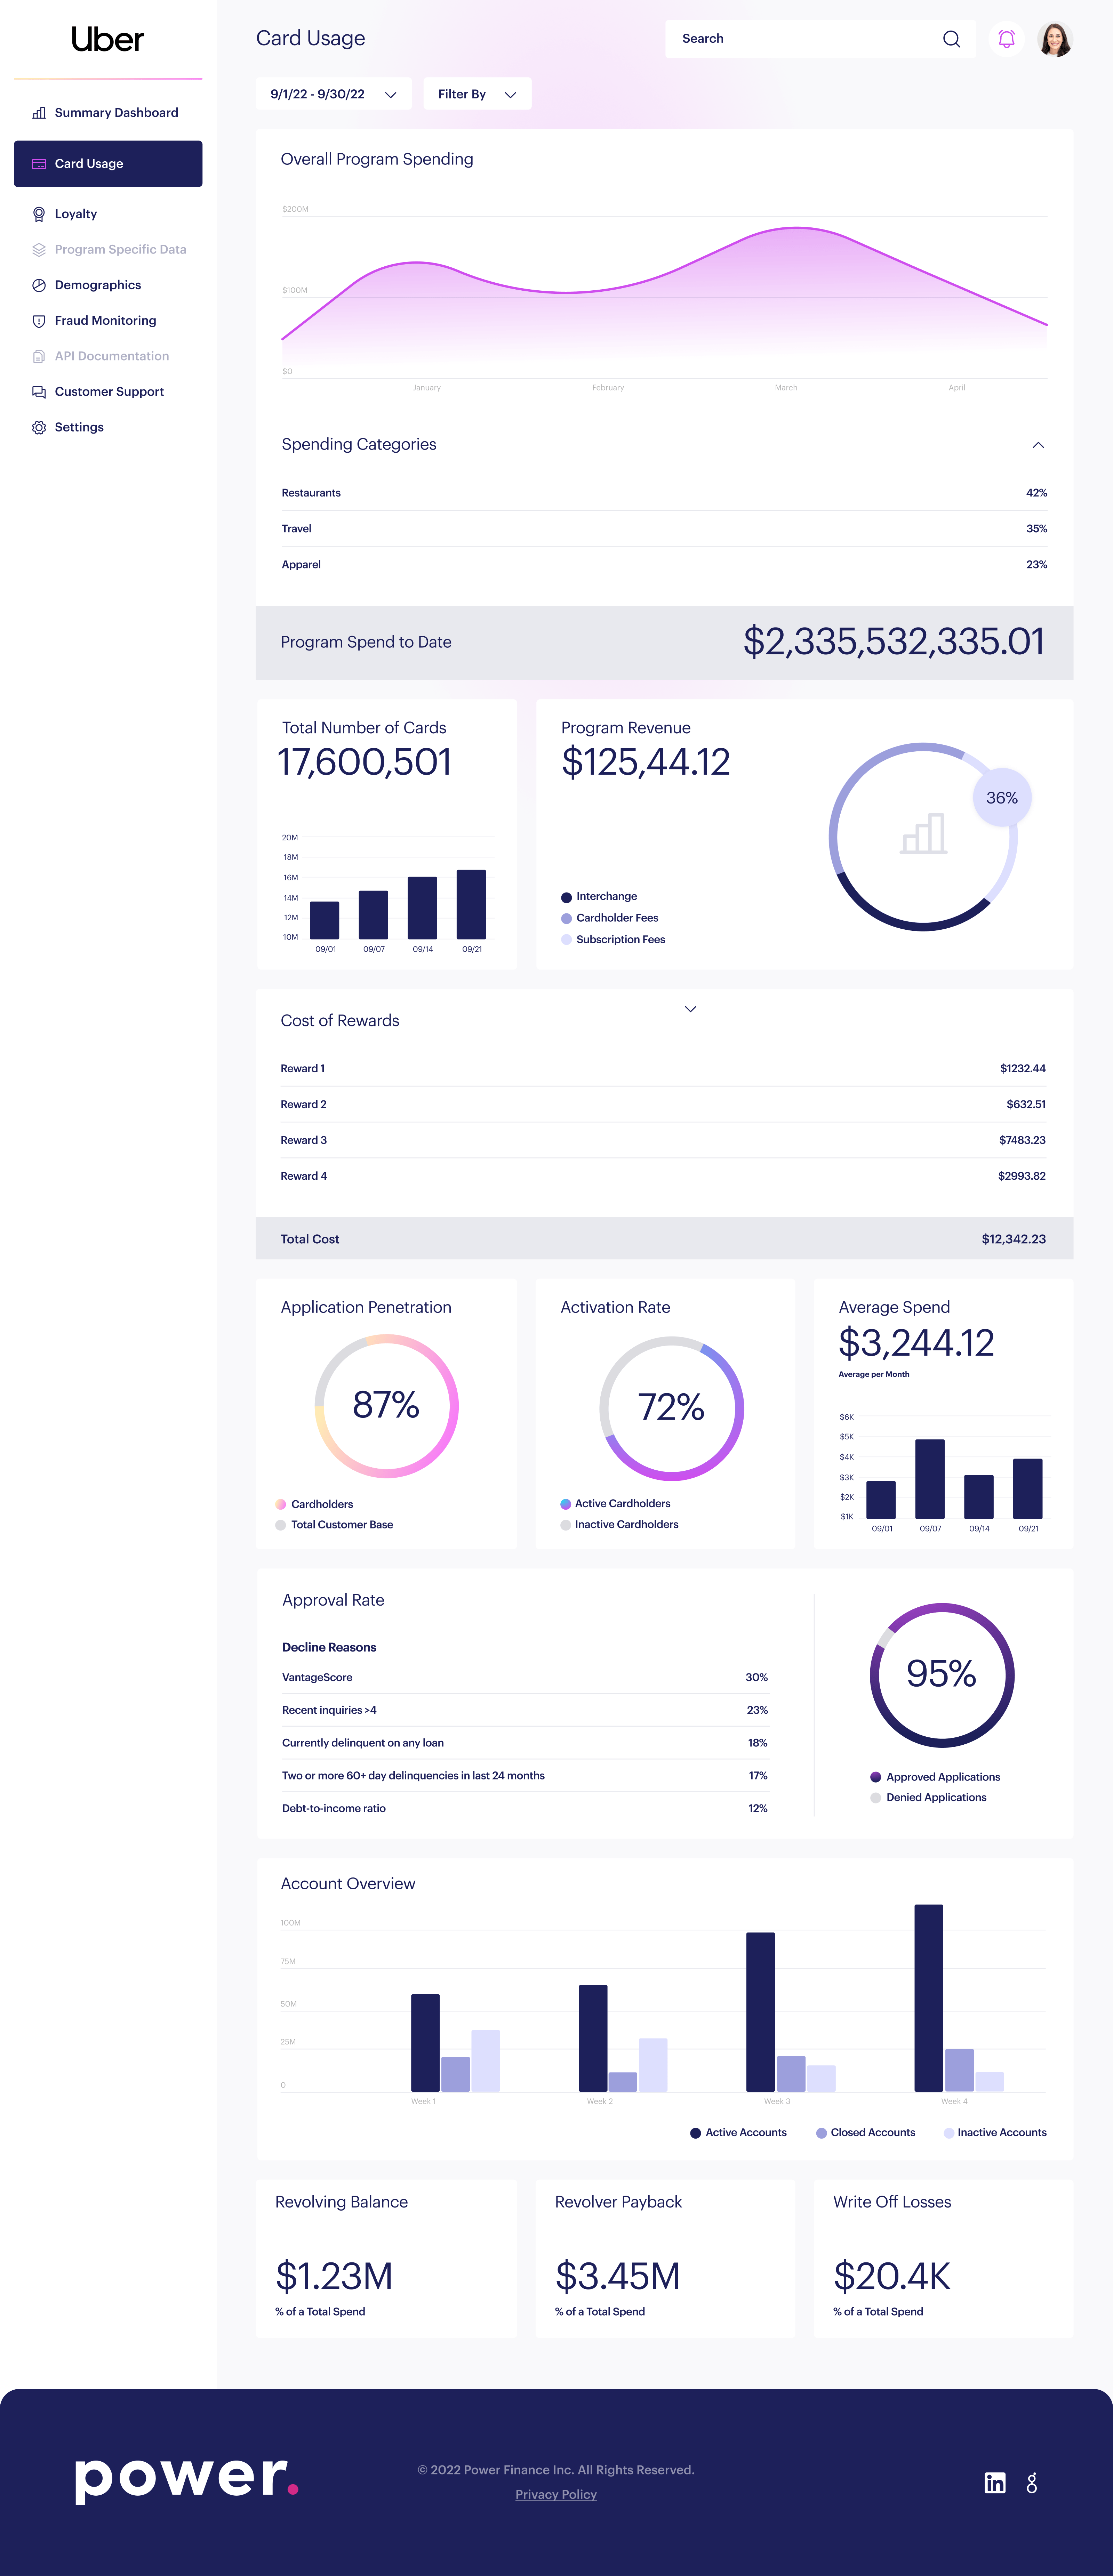
Task: Click the Apparel category row
Action: point(664,565)
